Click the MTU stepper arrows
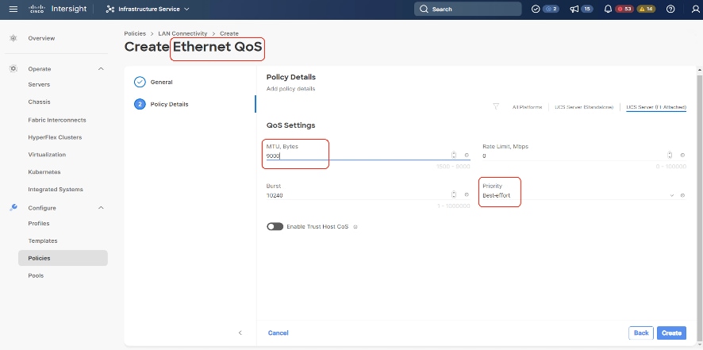Image resolution: width=703 pixels, height=350 pixels. [454, 155]
